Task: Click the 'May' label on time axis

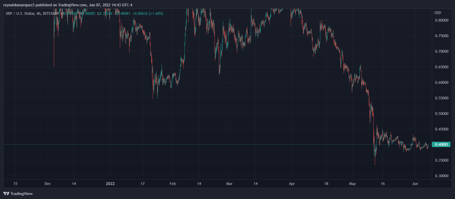Action: pyautogui.click(x=352, y=184)
